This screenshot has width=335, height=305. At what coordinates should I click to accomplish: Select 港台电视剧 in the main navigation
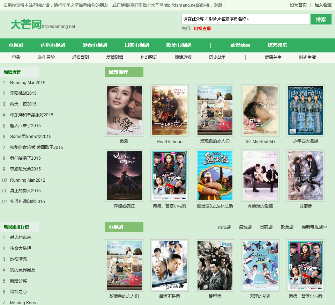(x=95, y=45)
